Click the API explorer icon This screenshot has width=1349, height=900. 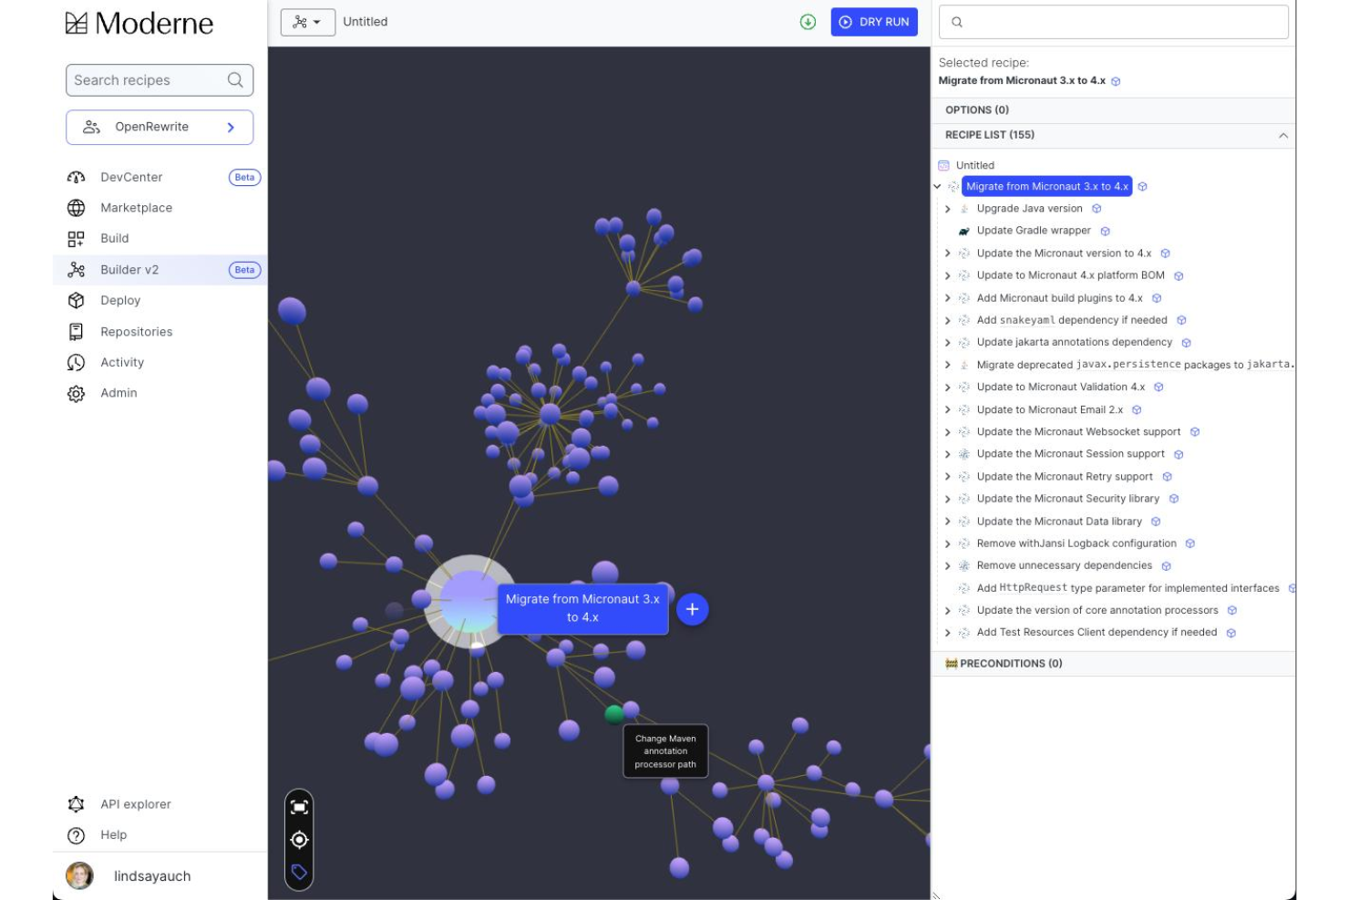77,804
